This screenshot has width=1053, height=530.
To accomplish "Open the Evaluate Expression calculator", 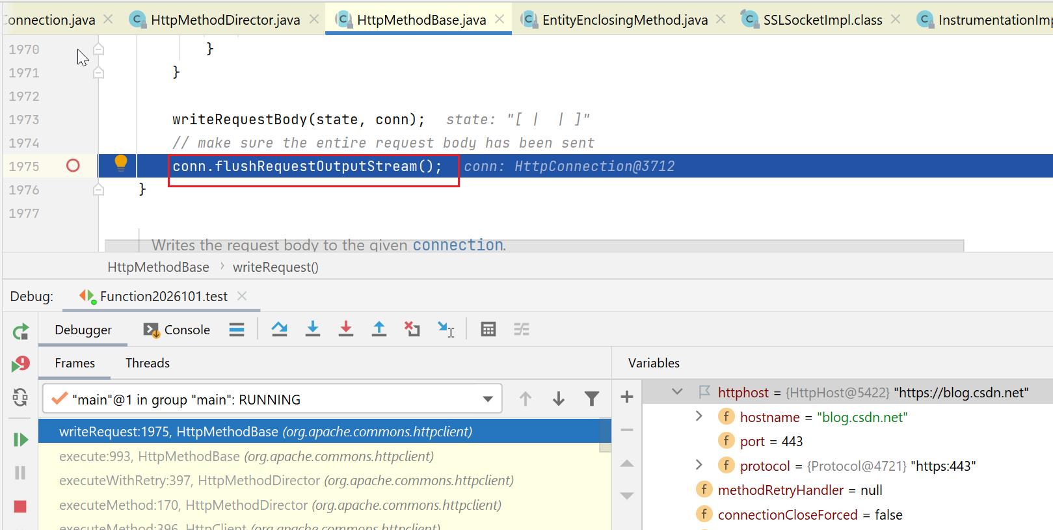I will tap(488, 329).
